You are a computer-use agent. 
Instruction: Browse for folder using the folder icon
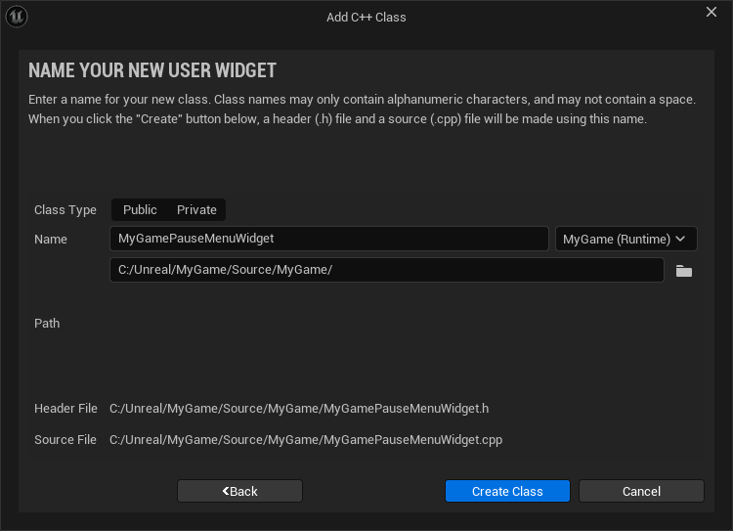684,271
